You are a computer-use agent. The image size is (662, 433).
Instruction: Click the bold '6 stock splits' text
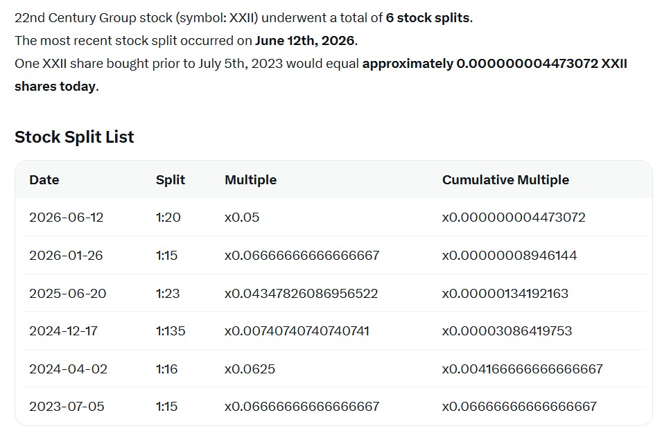pos(428,18)
